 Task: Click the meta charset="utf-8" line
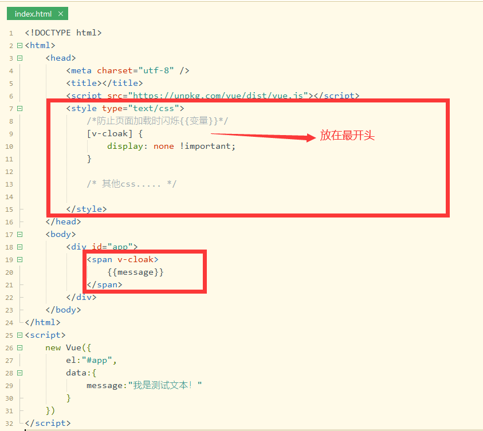tap(128, 70)
